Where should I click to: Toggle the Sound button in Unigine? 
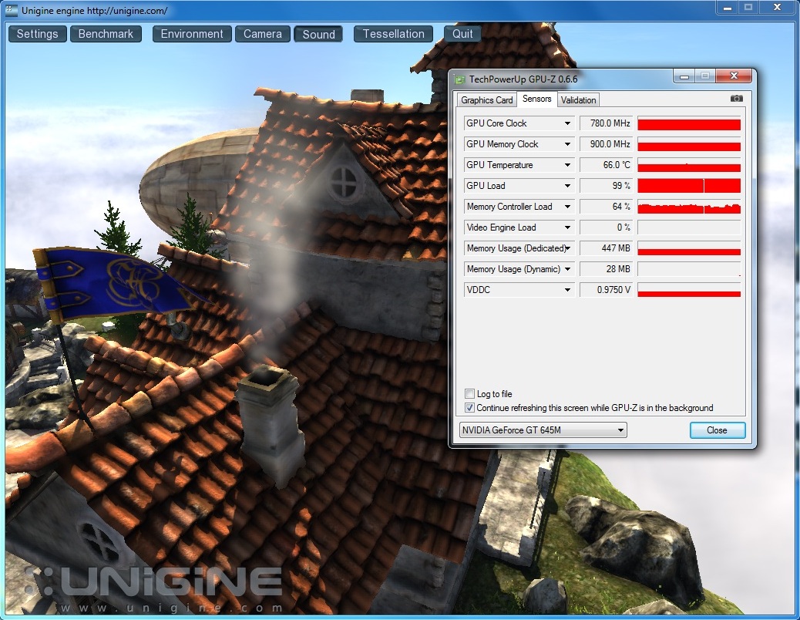coord(318,34)
